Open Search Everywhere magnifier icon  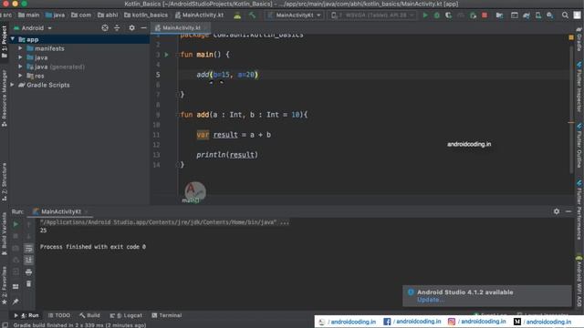pyautogui.click(x=565, y=15)
